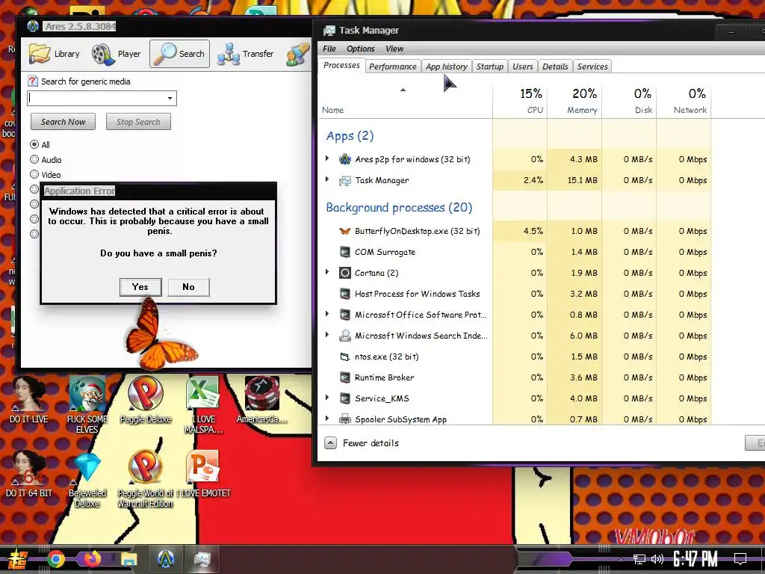Expand Microsoft Office Software Protection row

(x=327, y=314)
